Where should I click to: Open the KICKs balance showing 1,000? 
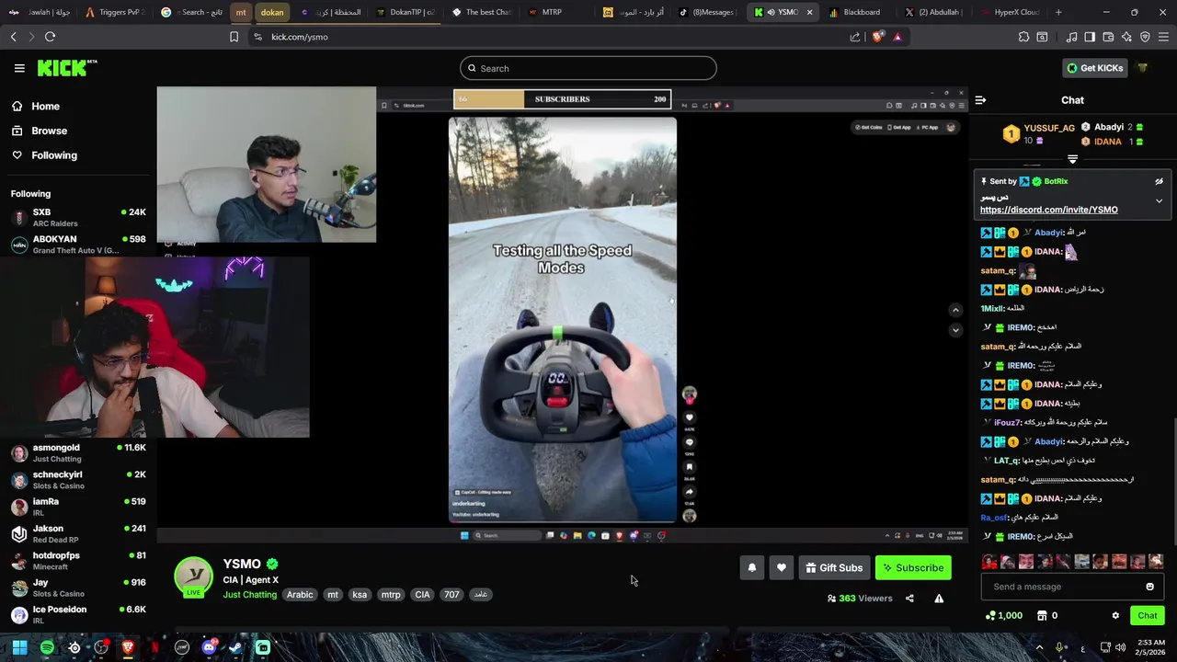coord(1003,616)
